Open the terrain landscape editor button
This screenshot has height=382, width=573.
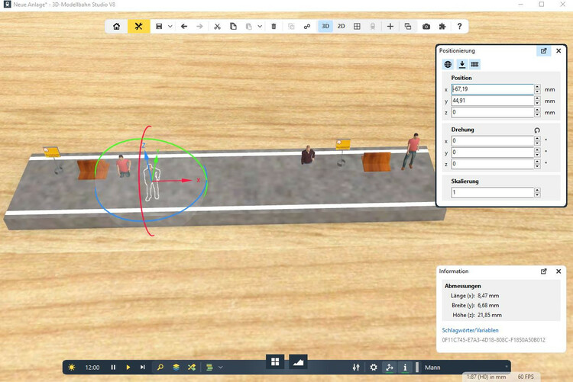click(x=298, y=362)
